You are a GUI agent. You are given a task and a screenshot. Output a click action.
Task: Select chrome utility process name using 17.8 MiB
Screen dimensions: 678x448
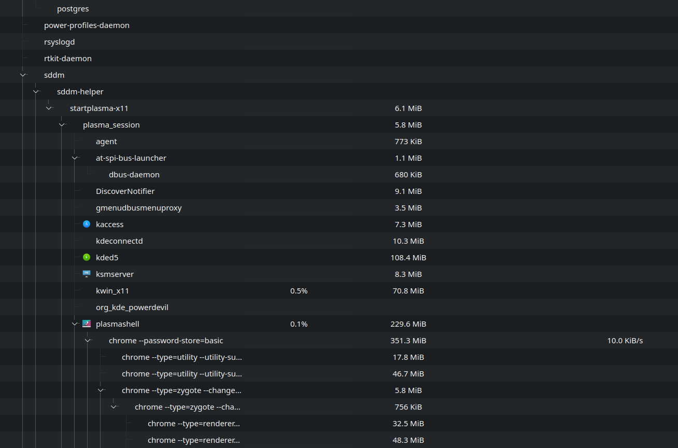(x=182, y=357)
